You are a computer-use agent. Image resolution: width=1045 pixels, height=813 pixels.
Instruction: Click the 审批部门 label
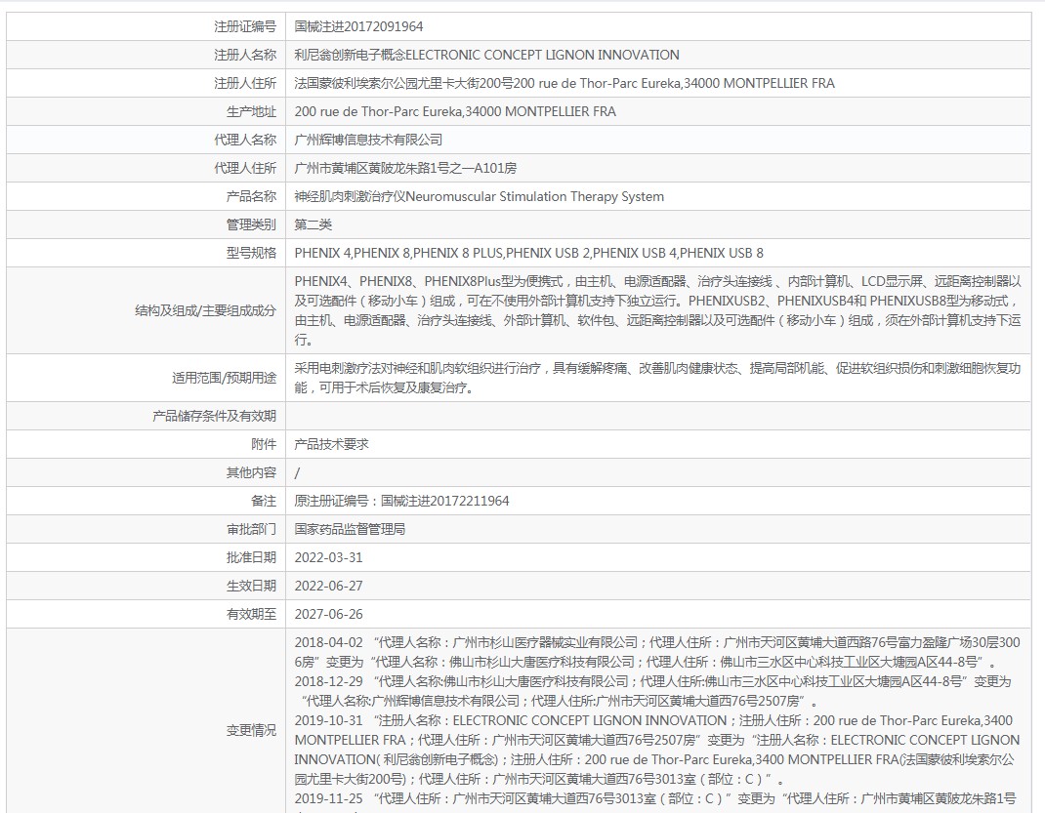(251, 529)
